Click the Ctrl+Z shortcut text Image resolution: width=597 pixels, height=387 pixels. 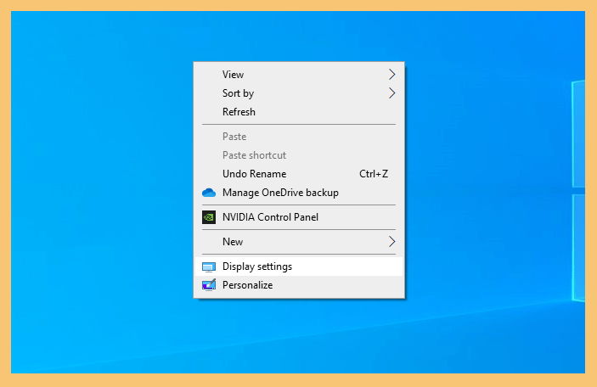tap(374, 174)
